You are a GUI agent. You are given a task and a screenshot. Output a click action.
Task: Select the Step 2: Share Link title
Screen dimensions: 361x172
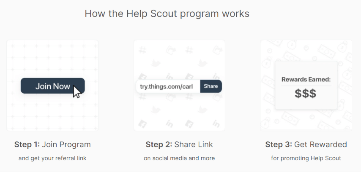pyautogui.click(x=179, y=145)
